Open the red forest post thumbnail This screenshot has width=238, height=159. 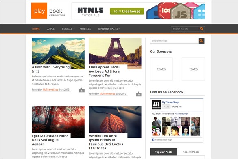tap(58, 120)
